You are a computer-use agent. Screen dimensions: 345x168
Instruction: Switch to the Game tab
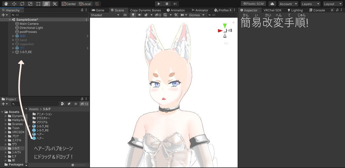click(98, 10)
